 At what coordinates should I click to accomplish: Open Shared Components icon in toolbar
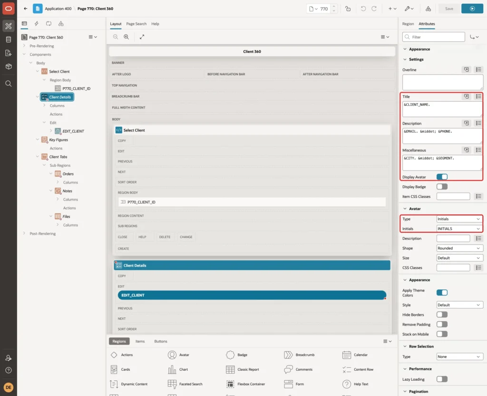(x=429, y=9)
